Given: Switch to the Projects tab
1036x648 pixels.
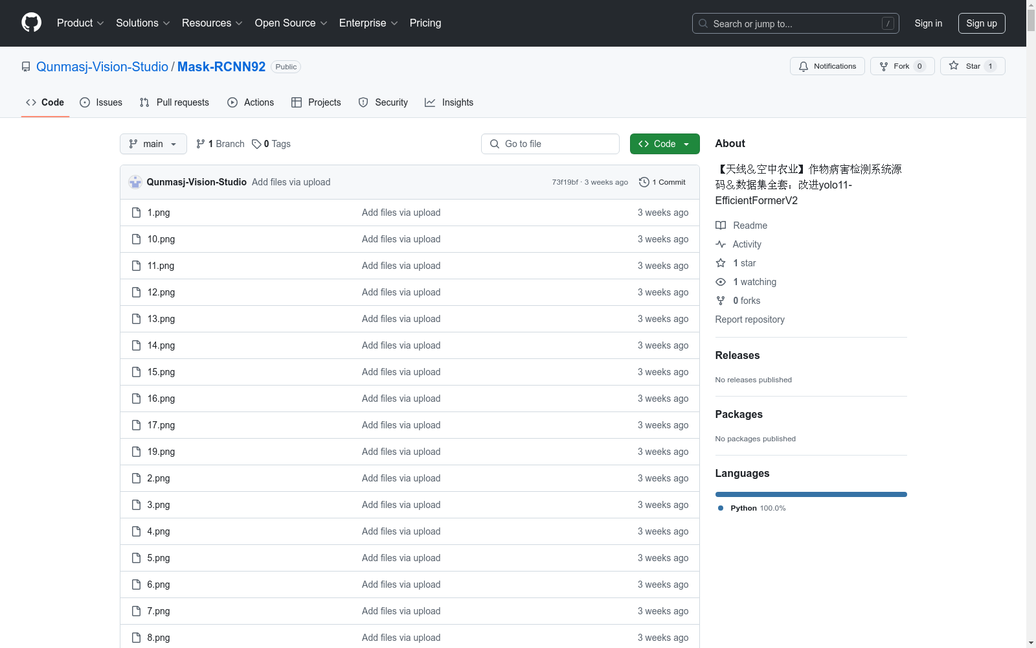Looking at the screenshot, I should (x=316, y=102).
